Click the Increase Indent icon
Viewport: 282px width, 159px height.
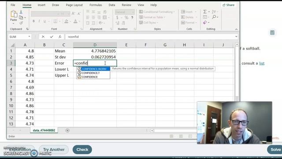93,23
